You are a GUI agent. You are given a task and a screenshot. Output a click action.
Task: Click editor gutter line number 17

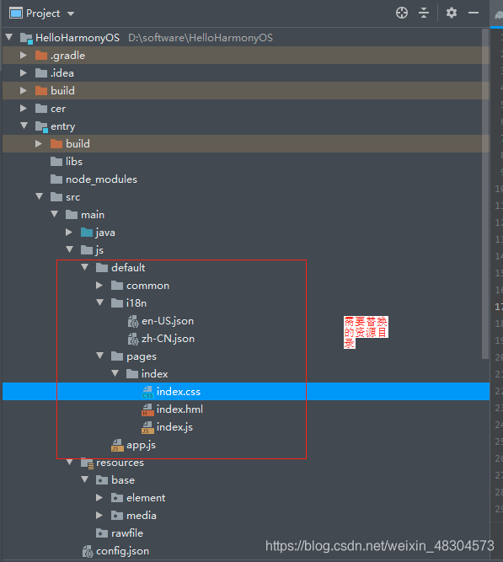[499, 307]
